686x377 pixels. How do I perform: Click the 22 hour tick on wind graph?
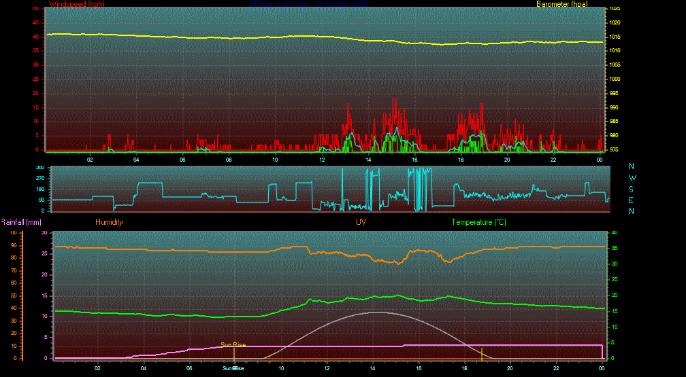pyautogui.click(x=553, y=160)
